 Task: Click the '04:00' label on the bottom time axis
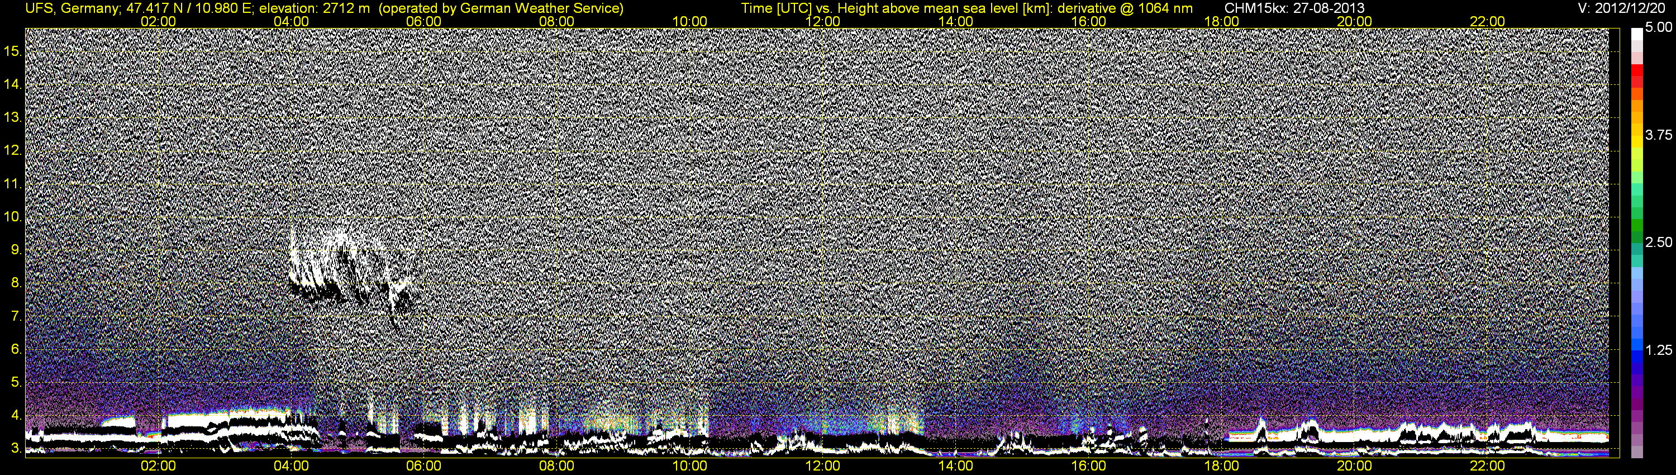tap(291, 466)
